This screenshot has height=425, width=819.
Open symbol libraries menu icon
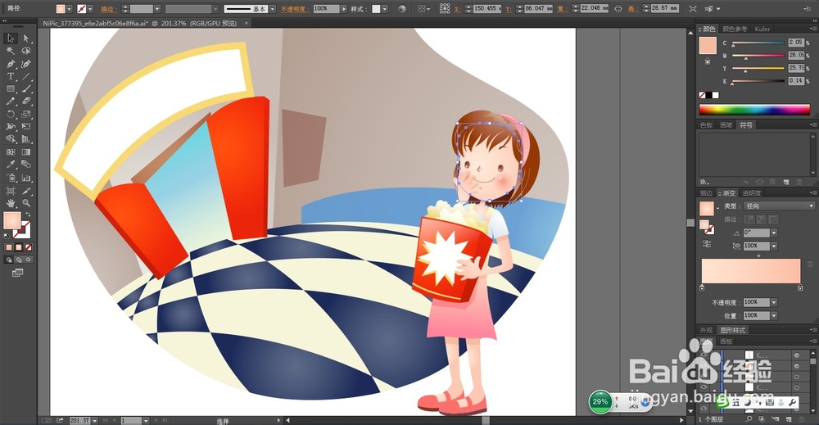pyautogui.click(x=705, y=182)
